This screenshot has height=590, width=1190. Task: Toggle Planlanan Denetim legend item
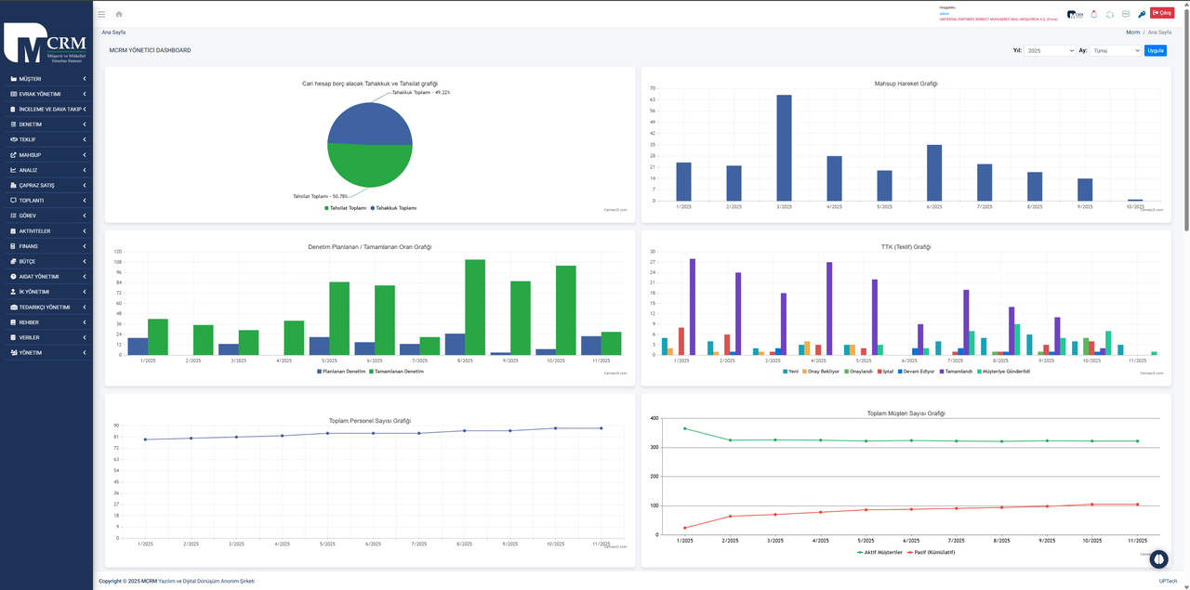tap(340, 371)
